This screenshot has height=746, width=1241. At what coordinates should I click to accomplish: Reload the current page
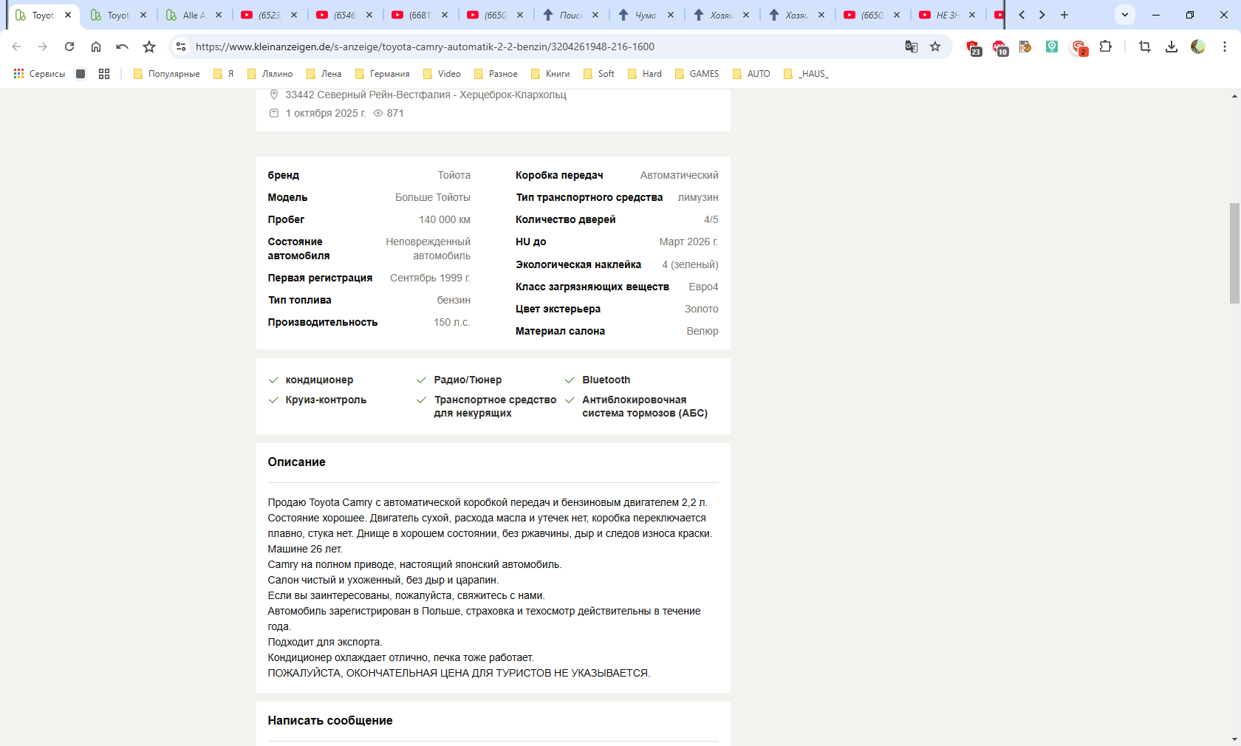pyautogui.click(x=69, y=47)
